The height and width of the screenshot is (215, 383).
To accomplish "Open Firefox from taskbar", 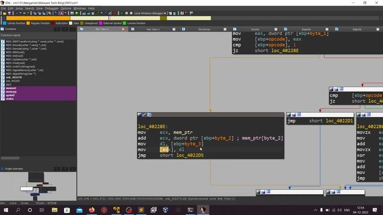I will [x=92, y=210].
